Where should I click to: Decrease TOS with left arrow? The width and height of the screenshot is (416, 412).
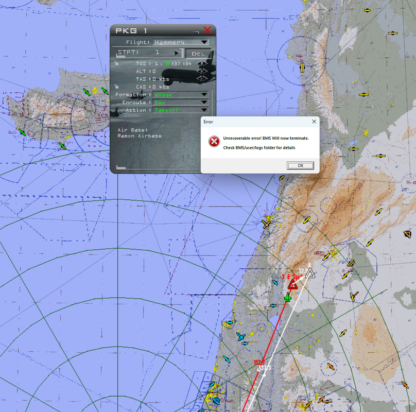point(199,63)
